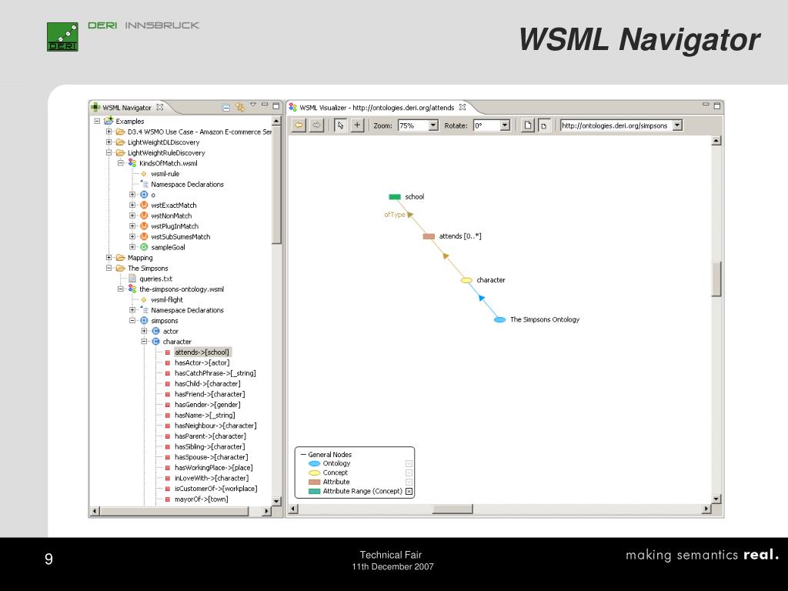Close the WSML Navigator tab

coord(160,107)
